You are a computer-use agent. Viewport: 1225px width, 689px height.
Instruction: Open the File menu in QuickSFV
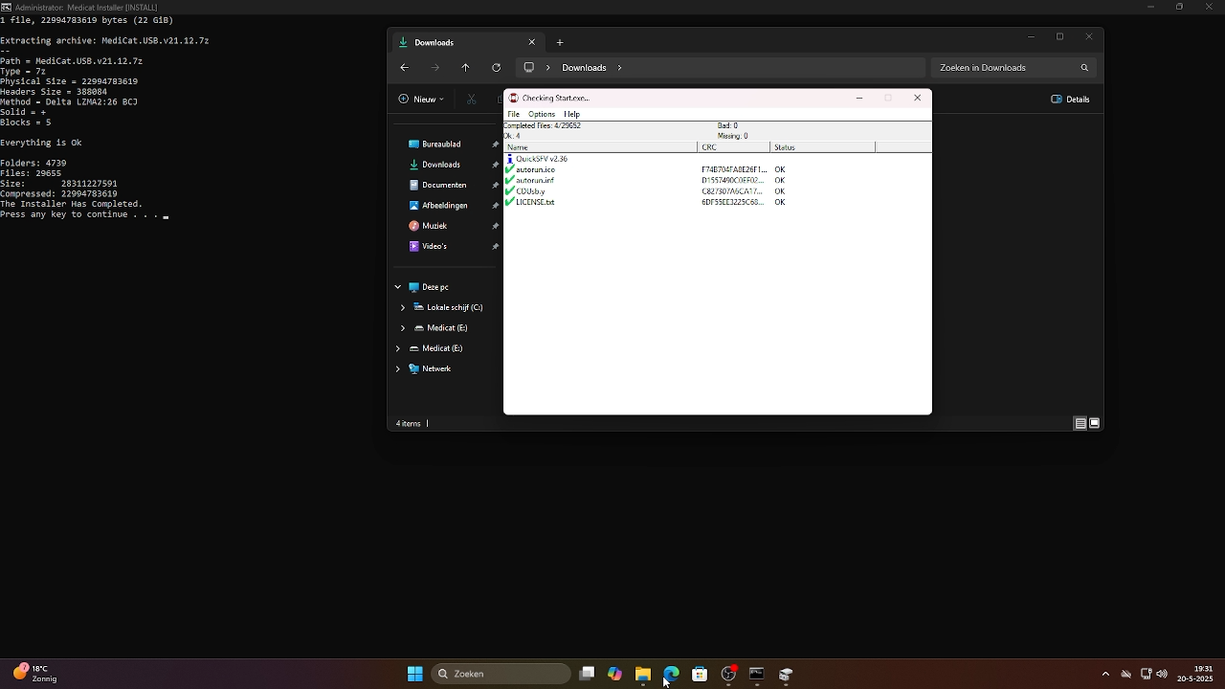click(513, 114)
